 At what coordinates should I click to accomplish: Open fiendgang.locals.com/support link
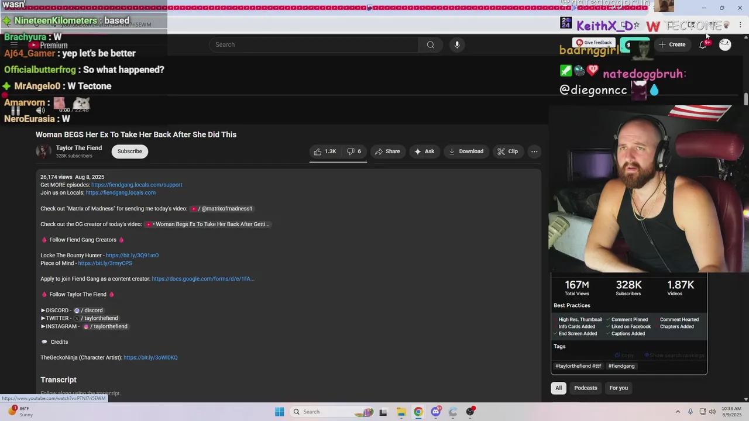(x=137, y=185)
